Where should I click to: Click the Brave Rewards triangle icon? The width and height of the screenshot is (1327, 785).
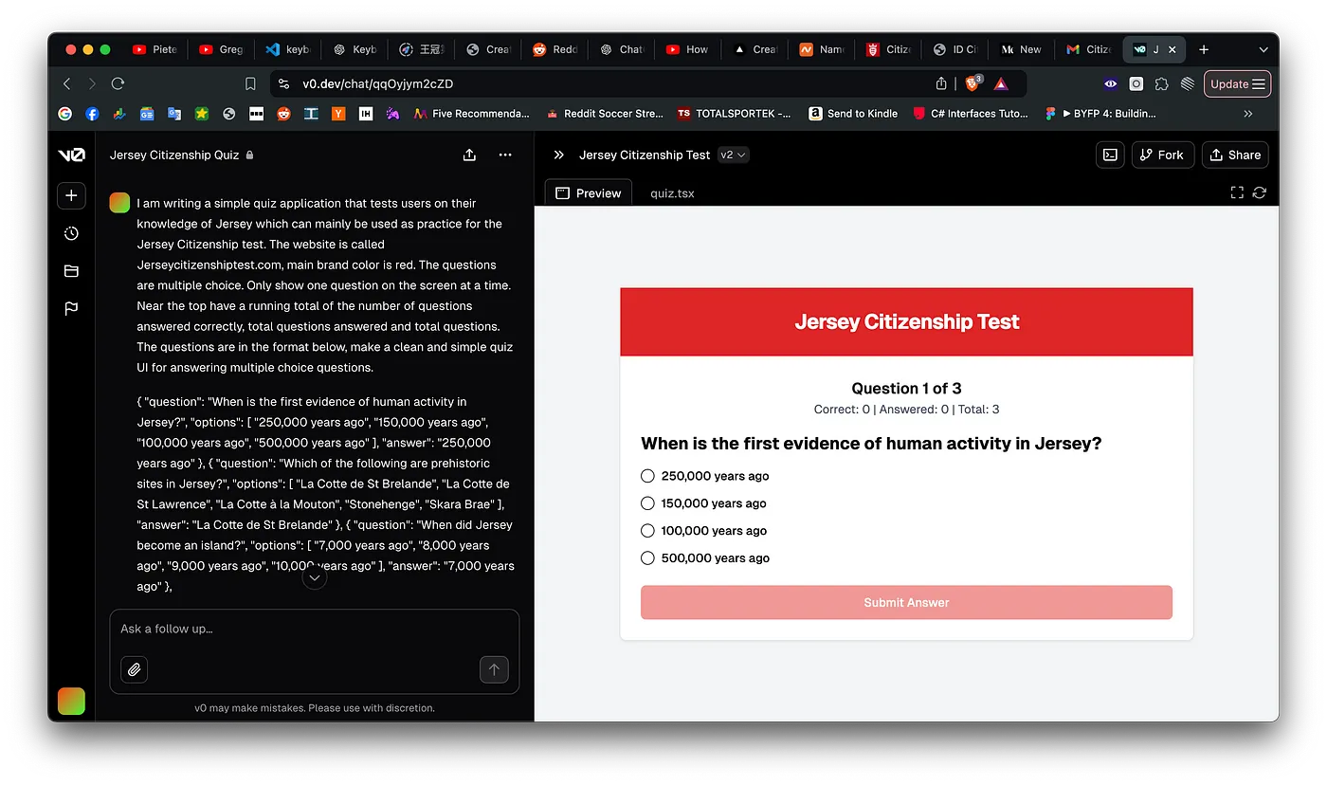click(x=1001, y=83)
